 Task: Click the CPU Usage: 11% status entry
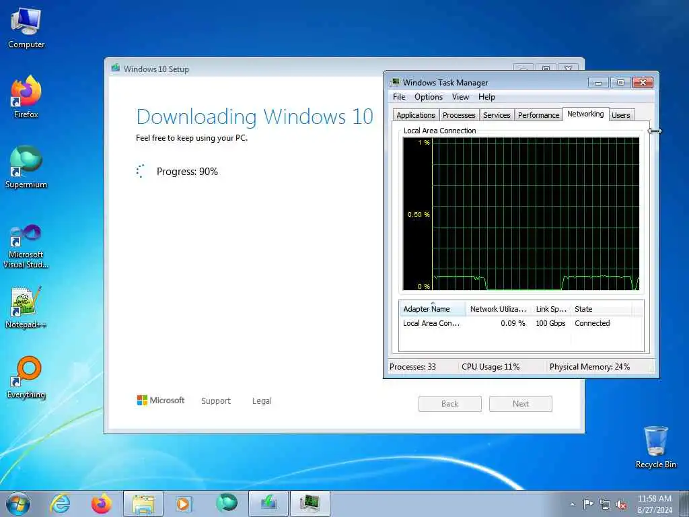coord(491,367)
